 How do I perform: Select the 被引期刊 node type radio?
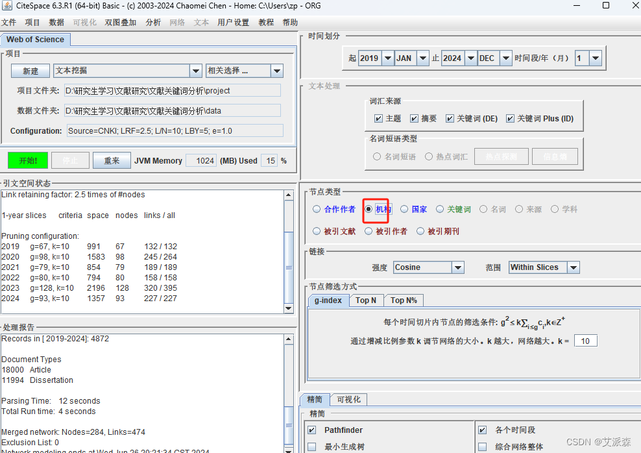(420, 232)
